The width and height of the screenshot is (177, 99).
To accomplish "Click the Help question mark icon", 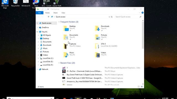I will 142,13.
